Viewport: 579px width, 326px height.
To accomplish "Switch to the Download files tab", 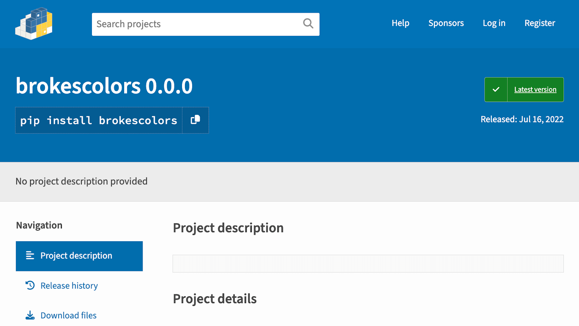I will pyautogui.click(x=68, y=315).
